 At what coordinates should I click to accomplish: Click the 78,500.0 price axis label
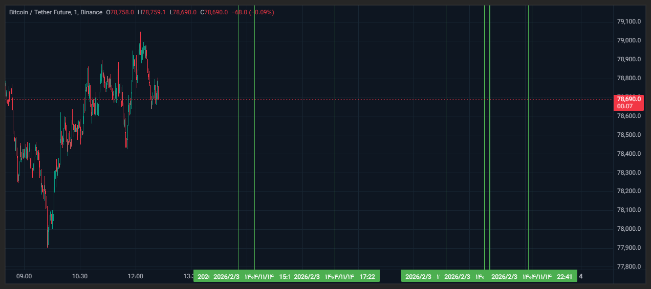tap(629, 135)
